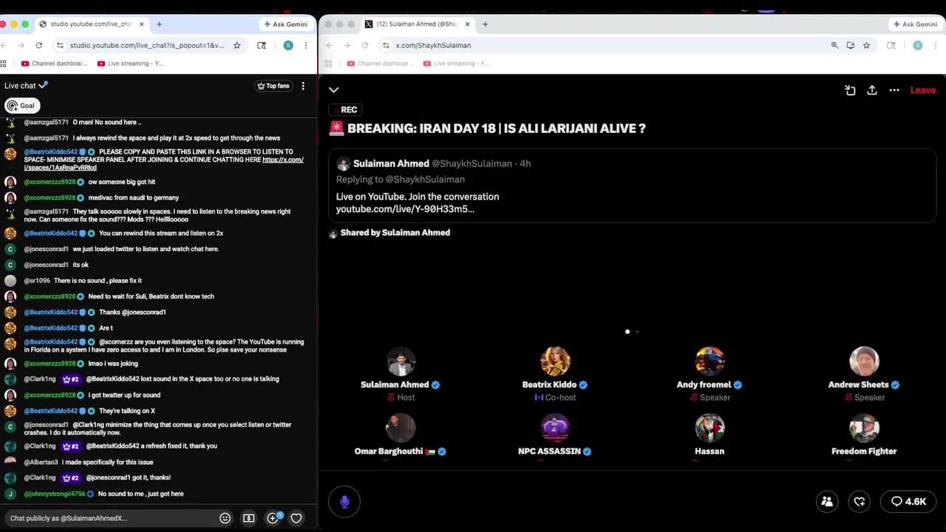Bookmark the X page with star icon
This screenshot has width=946, height=532.
coord(866,45)
